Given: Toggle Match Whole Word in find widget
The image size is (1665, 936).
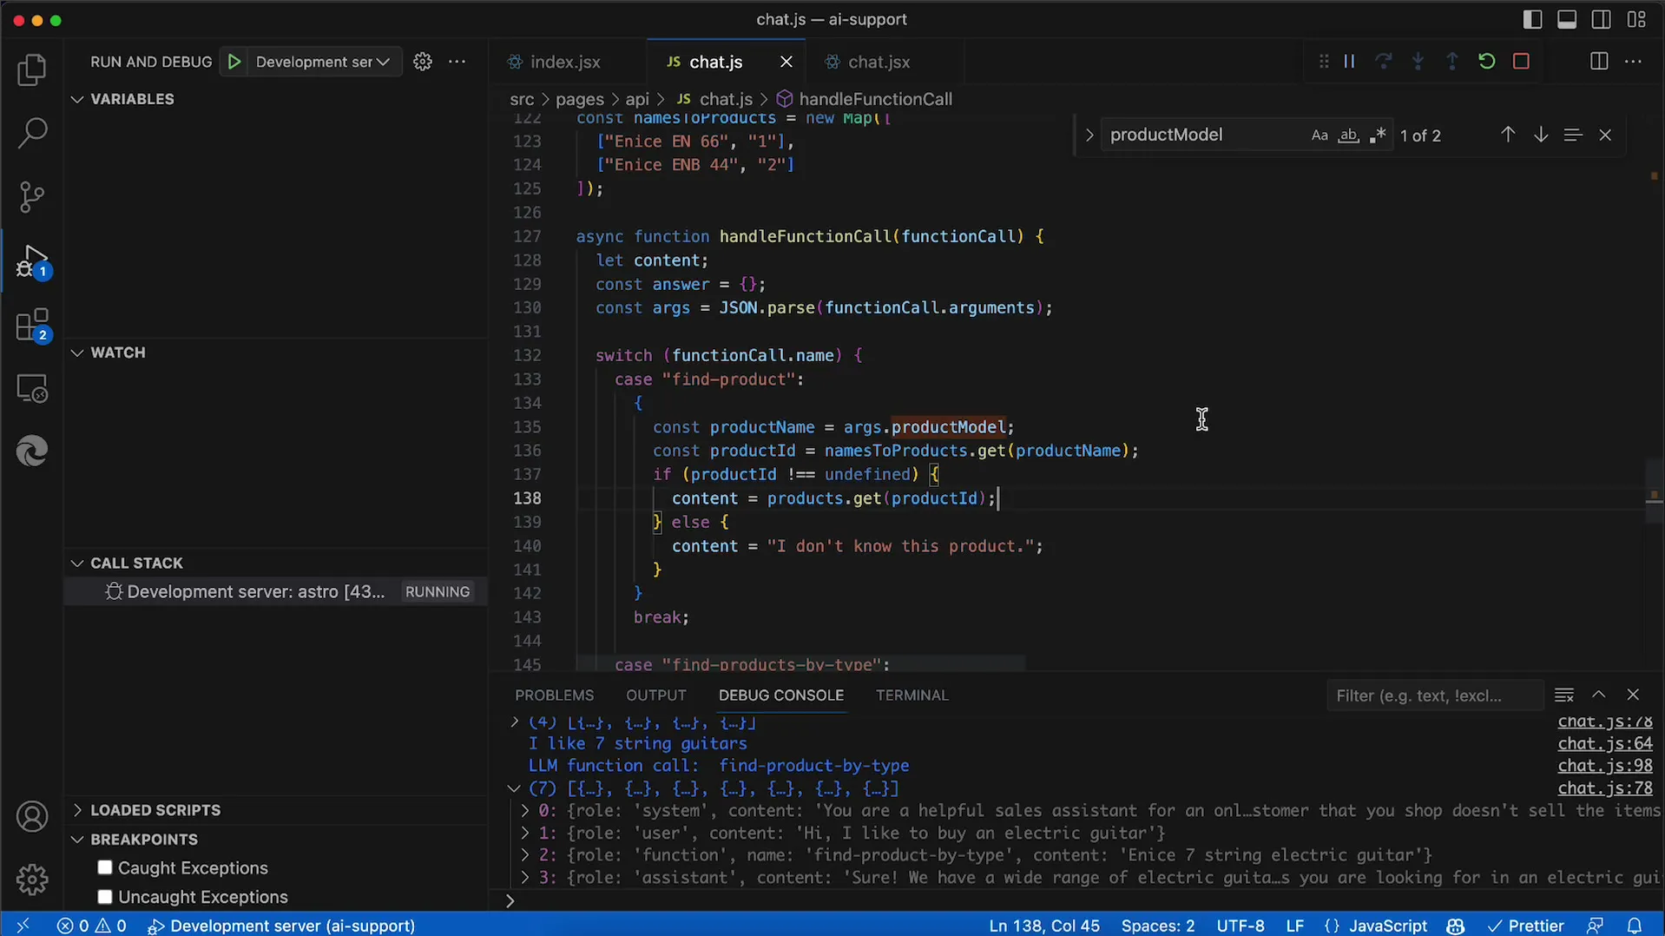Looking at the screenshot, I should tap(1348, 135).
